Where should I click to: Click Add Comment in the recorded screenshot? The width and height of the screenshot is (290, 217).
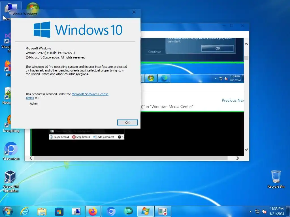[x=104, y=137]
